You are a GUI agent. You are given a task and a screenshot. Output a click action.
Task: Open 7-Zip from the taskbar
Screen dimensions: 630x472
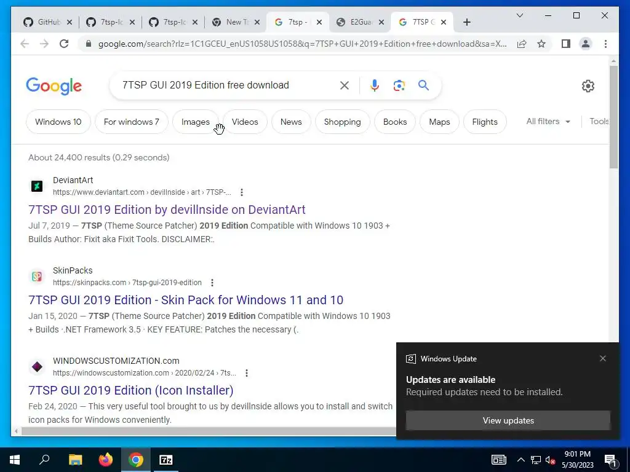(166, 460)
